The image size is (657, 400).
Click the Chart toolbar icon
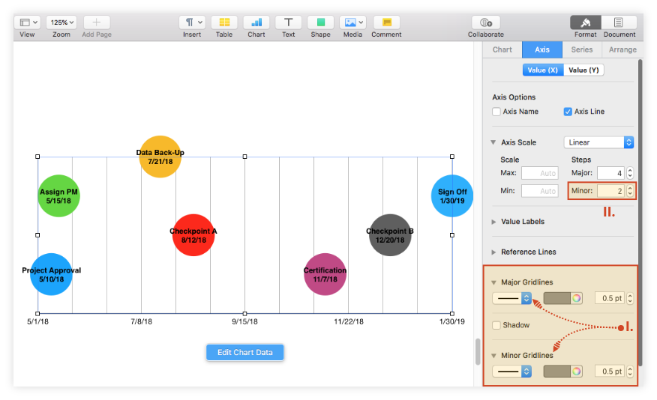click(x=256, y=22)
